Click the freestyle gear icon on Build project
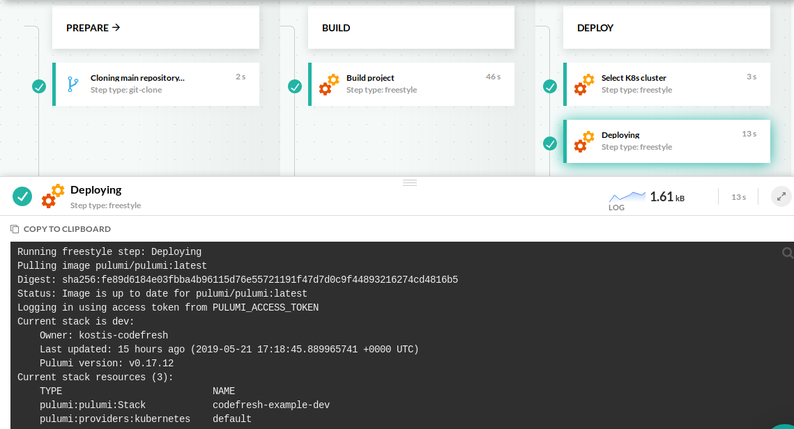Screen dimensions: 794x429 pyautogui.click(x=328, y=84)
